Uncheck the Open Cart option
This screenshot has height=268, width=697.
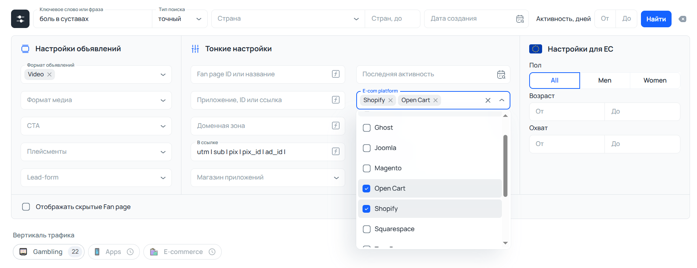(367, 189)
